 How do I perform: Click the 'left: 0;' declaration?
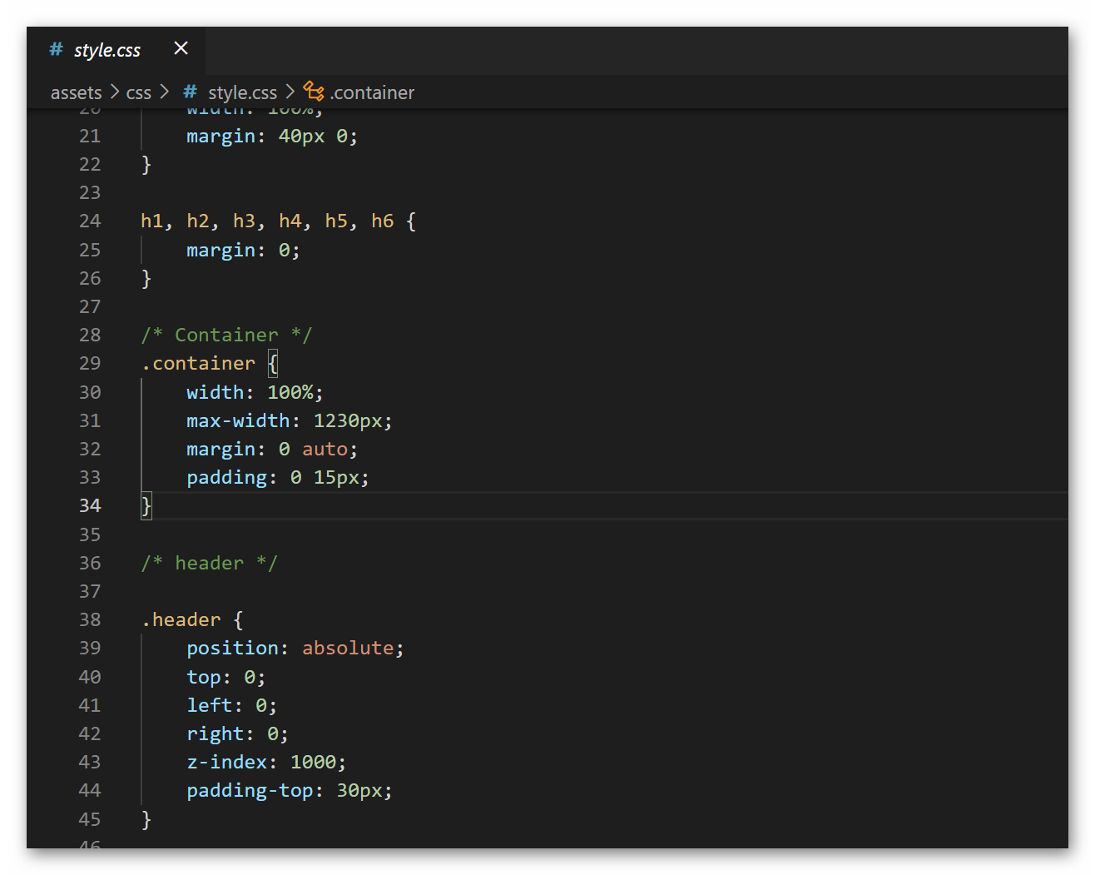point(231,705)
